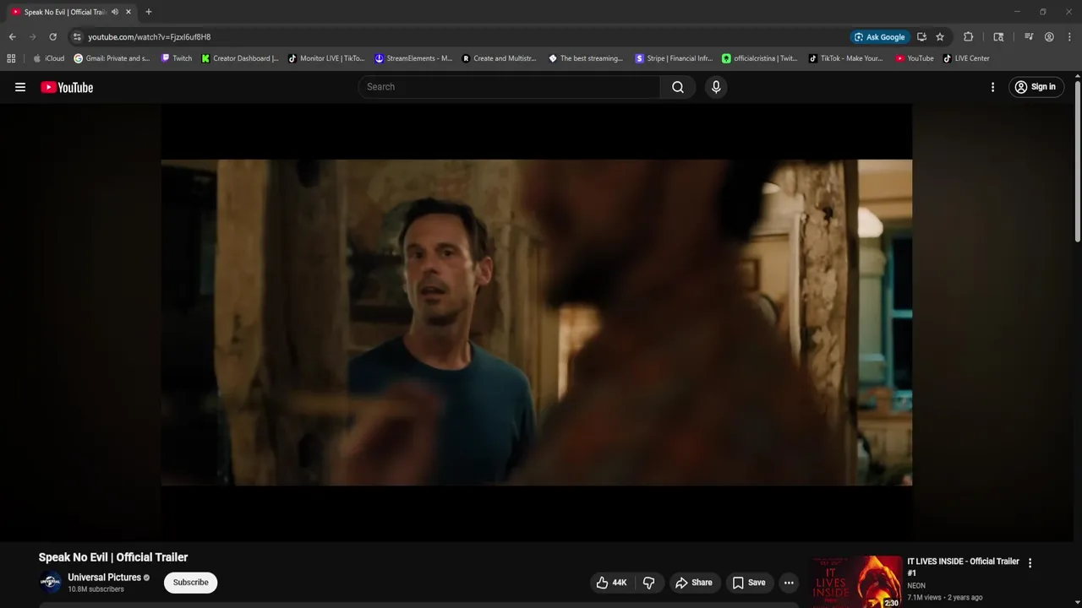Click the search magnifier button

point(678,87)
